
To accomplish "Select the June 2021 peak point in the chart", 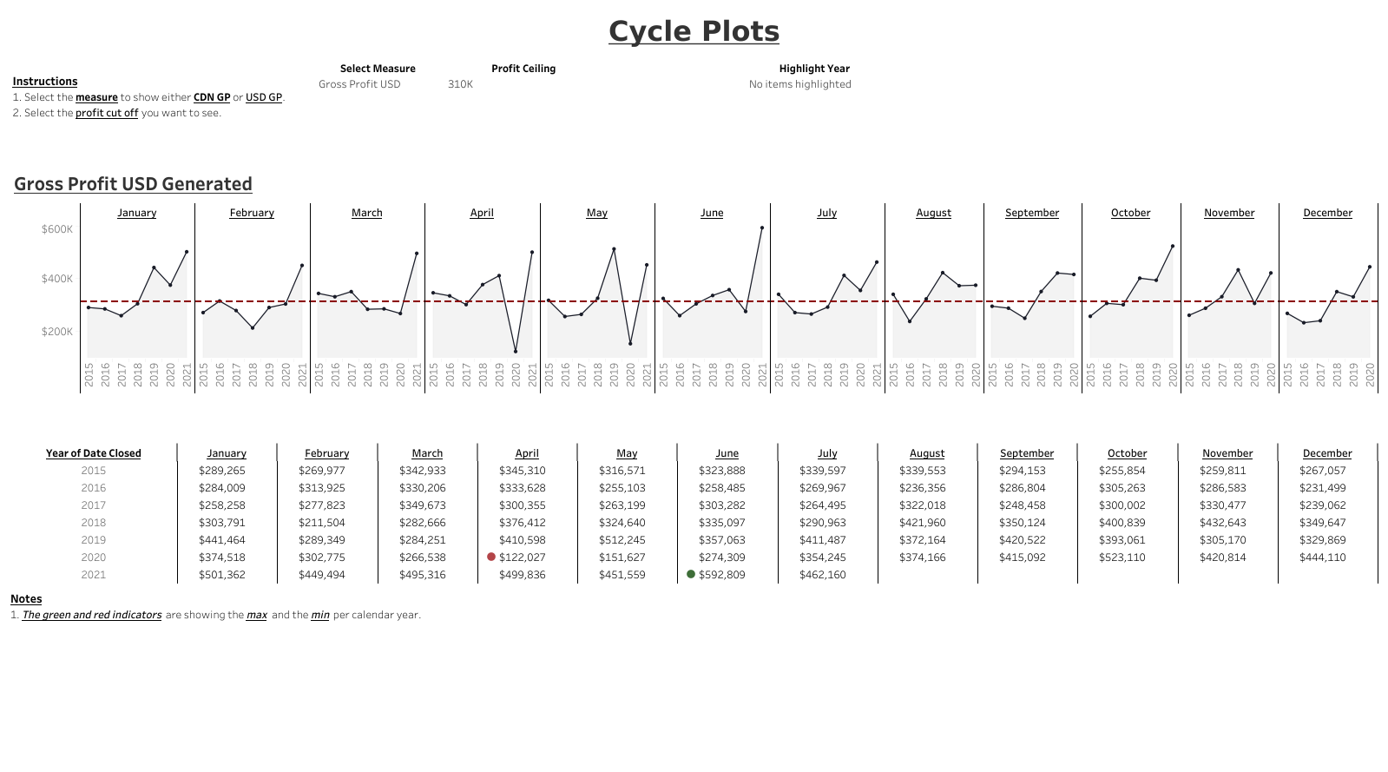I will (x=762, y=228).
